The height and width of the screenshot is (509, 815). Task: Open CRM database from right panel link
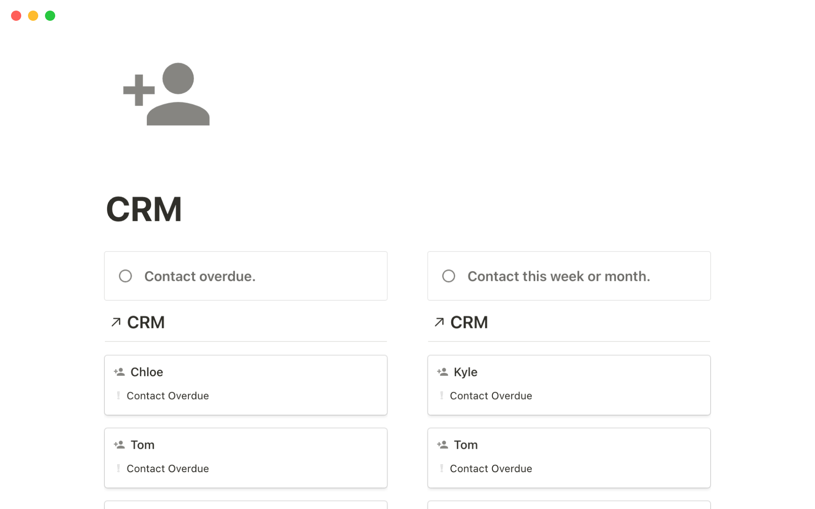468,322
